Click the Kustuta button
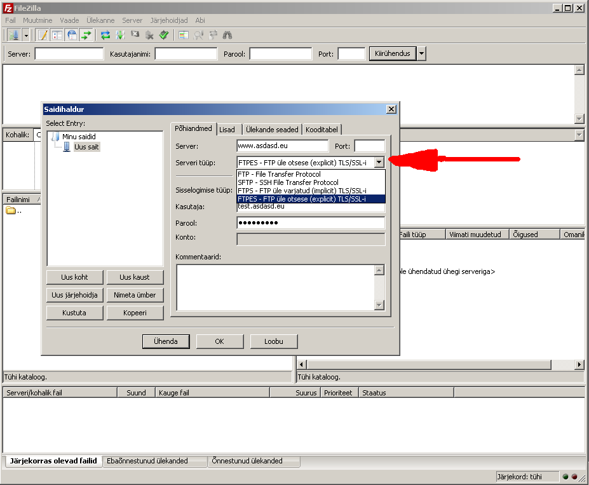 click(74, 313)
